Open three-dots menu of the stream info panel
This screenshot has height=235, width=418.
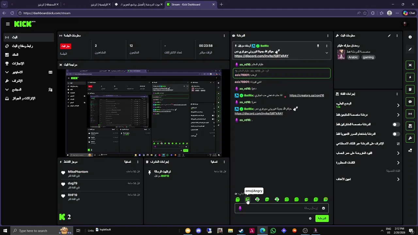[x=397, y=36]
